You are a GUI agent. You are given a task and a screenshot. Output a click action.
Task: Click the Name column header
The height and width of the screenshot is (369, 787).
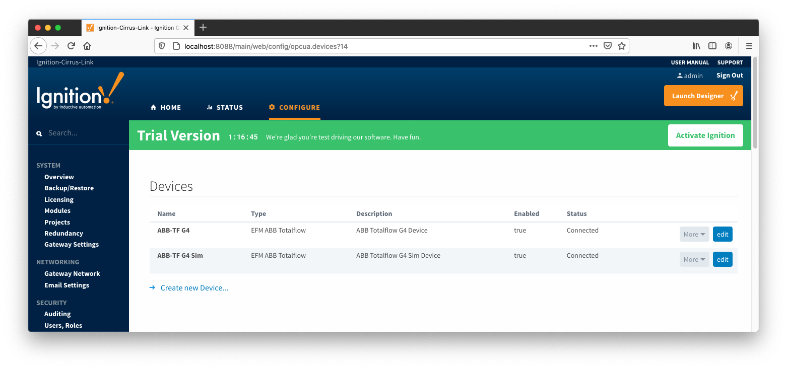tap(166, 213)
